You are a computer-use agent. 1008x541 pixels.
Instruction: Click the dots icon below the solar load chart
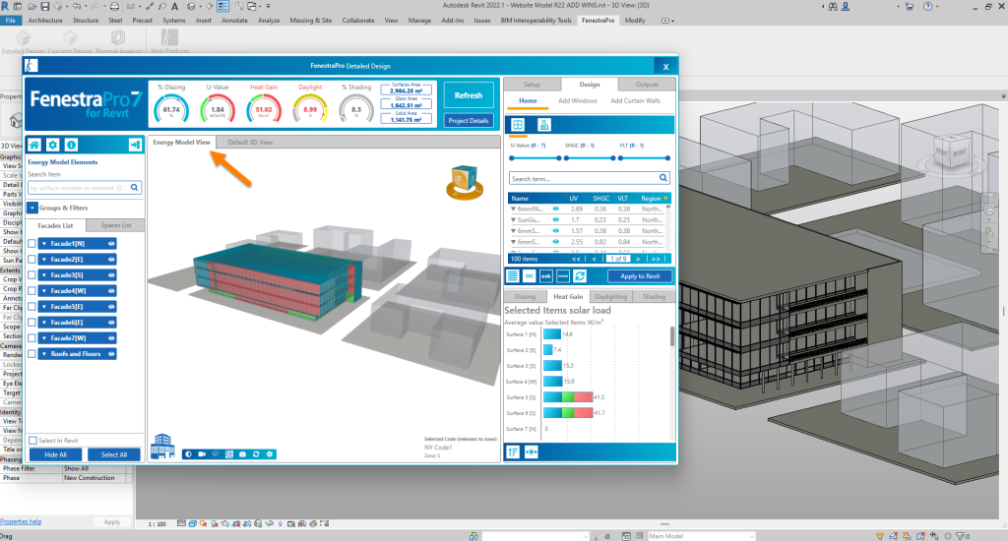point(531,452)
